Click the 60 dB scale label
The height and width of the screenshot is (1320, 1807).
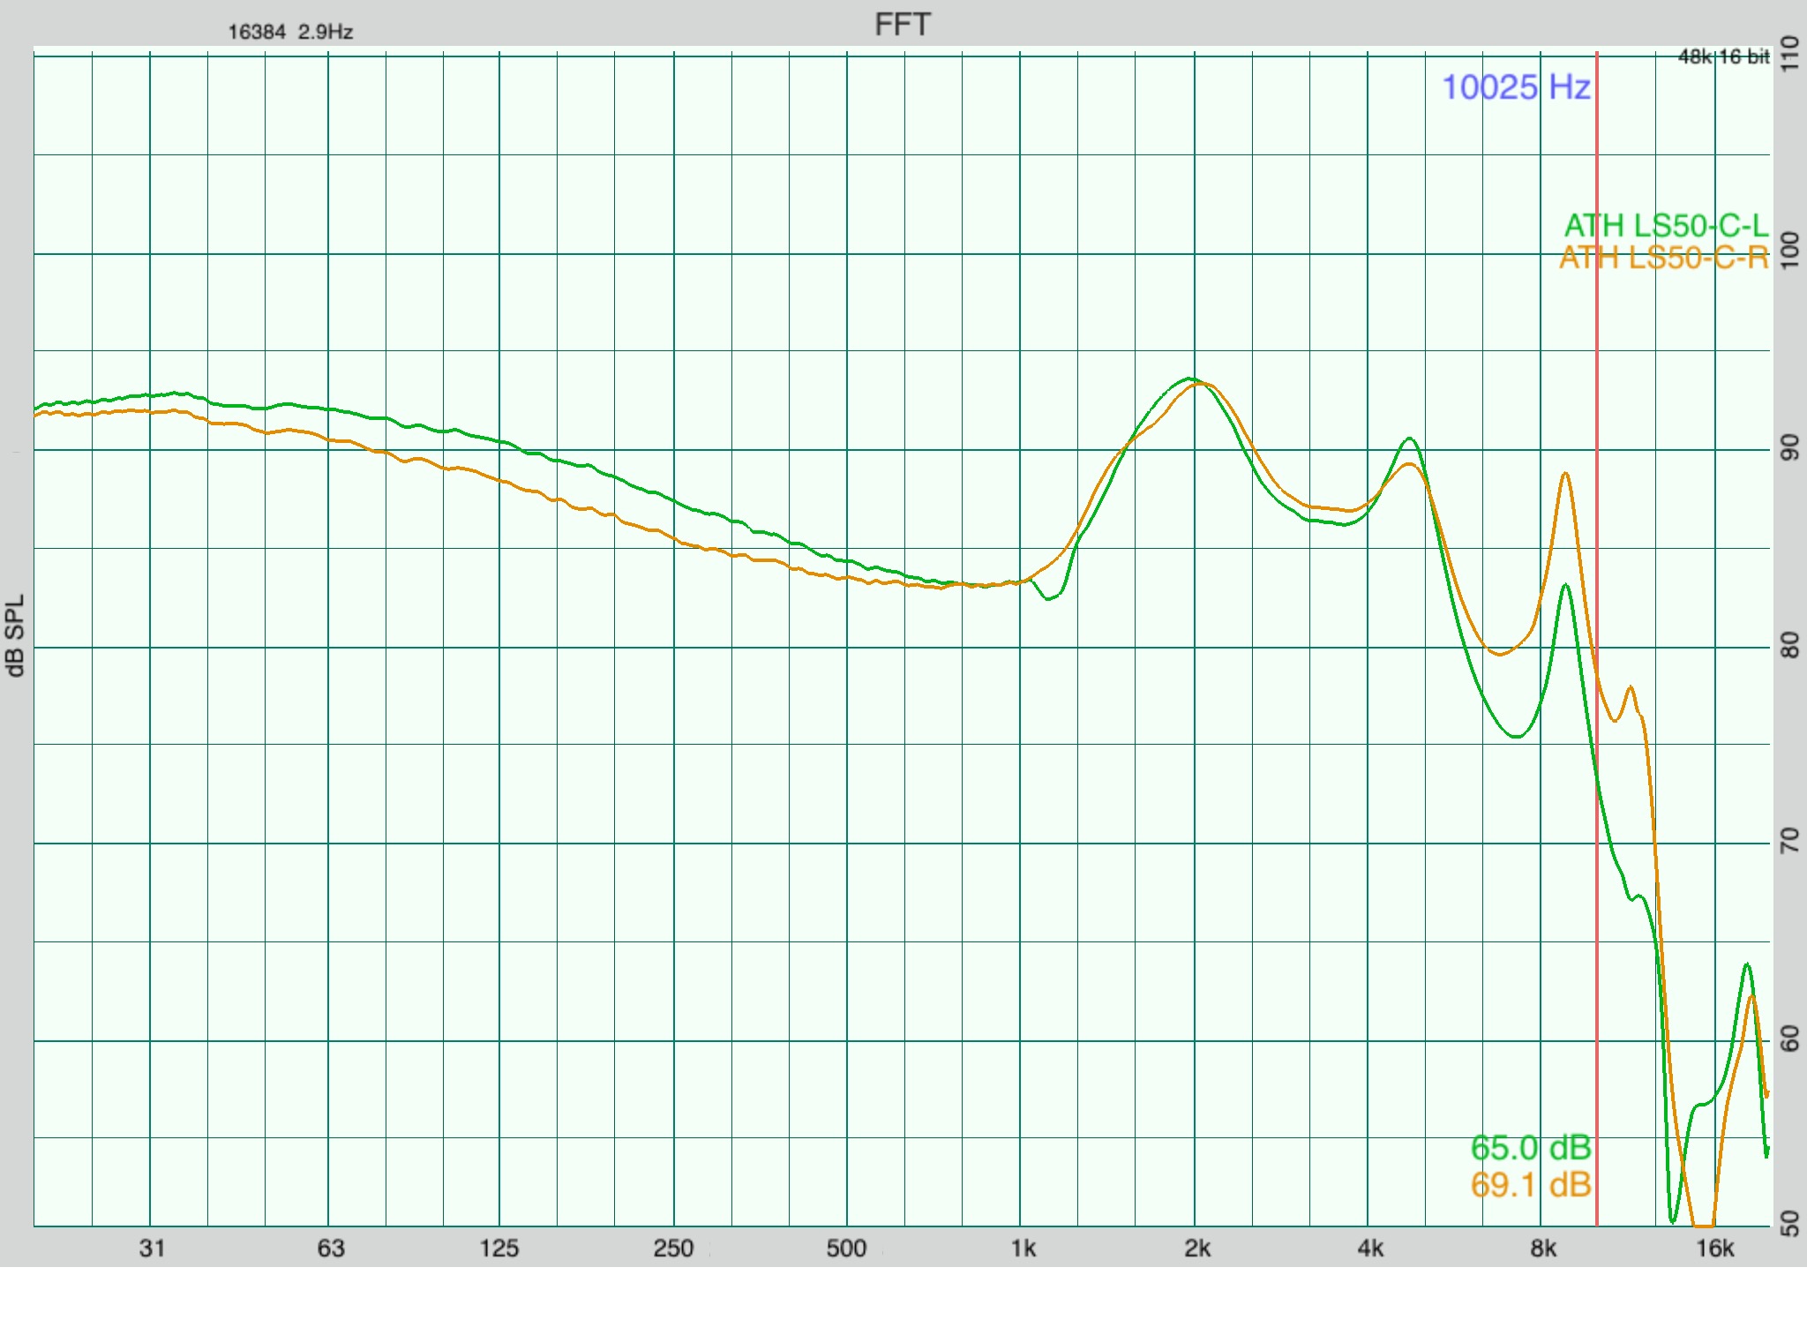1789,1039
